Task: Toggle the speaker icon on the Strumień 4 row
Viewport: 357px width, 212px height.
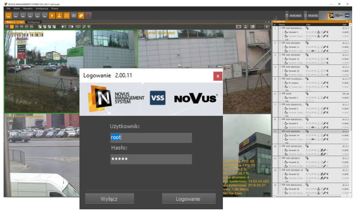Action: tap(327, 32)
